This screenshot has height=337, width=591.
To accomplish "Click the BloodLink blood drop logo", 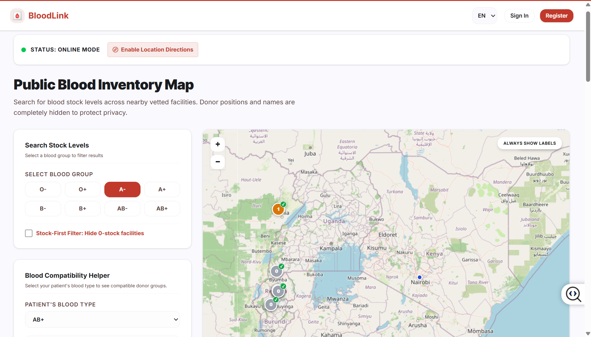I will [x=17, y=16].
